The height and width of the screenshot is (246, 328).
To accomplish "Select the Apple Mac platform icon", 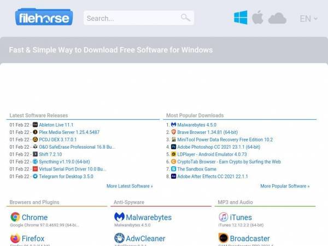I will point(257,17).
